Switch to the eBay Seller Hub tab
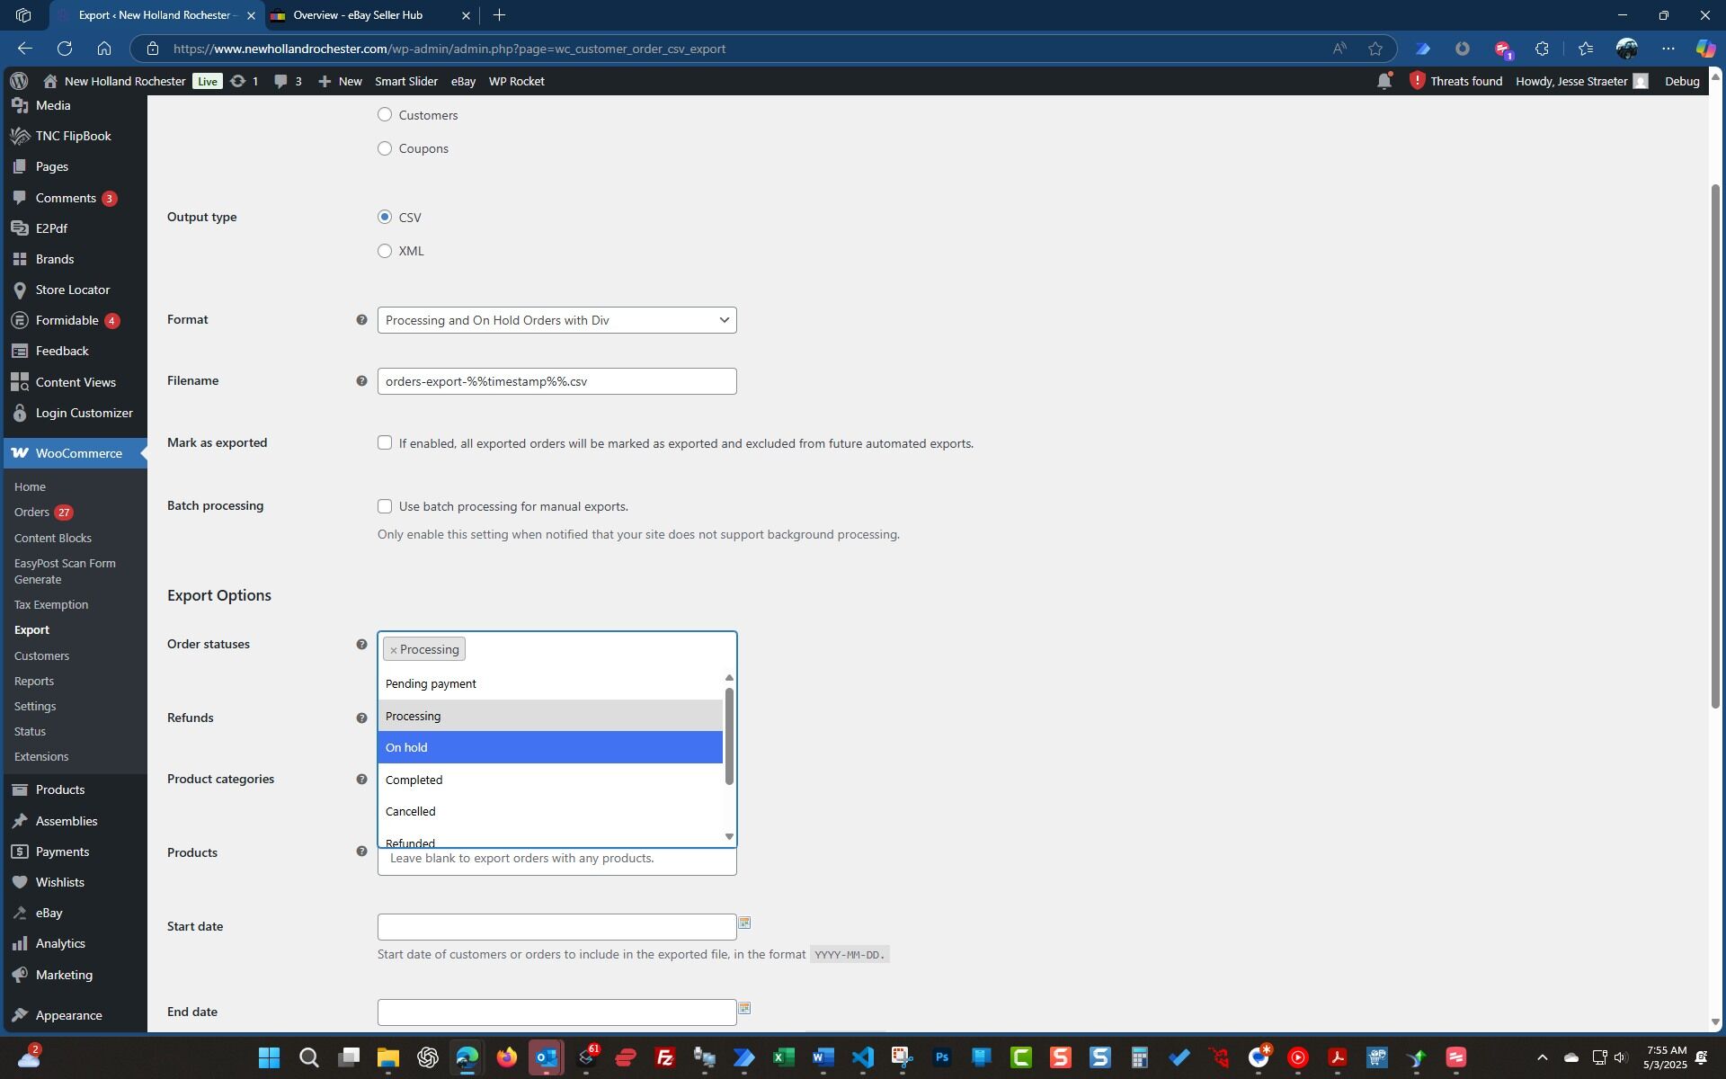This screenshot has width=1726, height=1079. pos(358,15)
